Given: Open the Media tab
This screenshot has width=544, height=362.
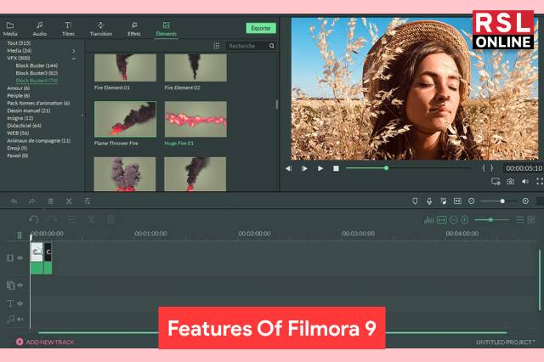Looking at the screenshot, I should 10,29.
